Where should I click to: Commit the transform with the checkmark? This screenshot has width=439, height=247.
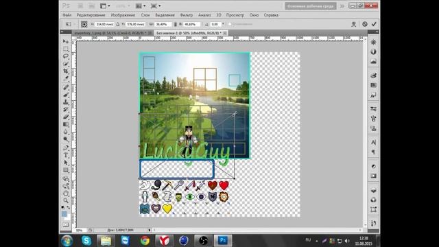[374, 24]
